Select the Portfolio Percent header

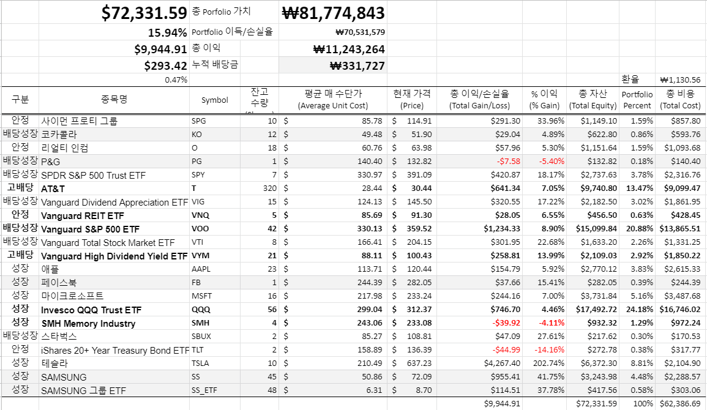(x=637, y=100)
